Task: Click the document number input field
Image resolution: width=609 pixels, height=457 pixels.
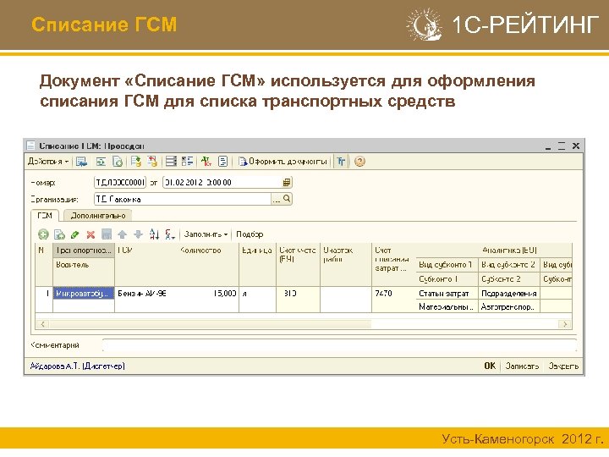Action: [x=120, y=182]
